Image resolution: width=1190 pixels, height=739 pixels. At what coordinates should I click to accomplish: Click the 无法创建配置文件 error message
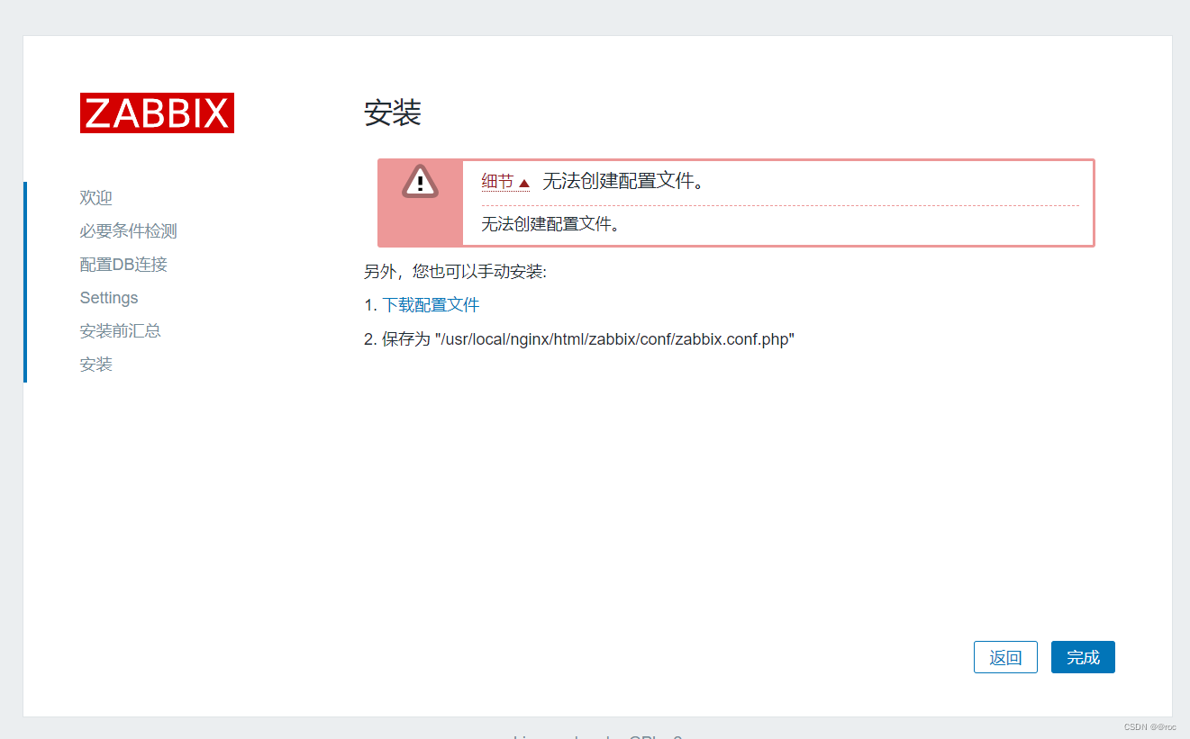tap(621, 180)
